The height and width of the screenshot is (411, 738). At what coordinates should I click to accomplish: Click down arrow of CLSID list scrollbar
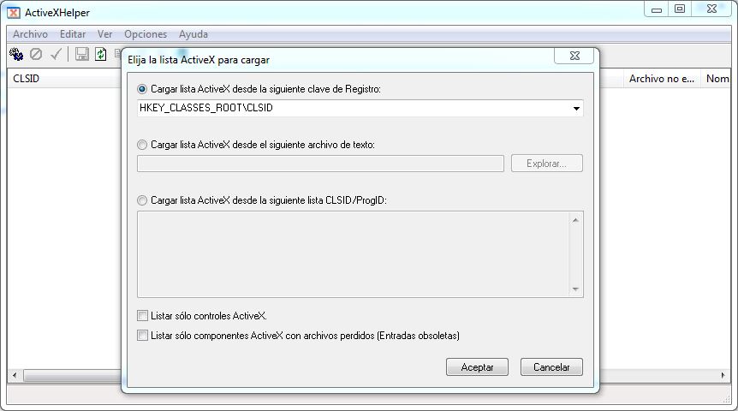coord(575,289)
